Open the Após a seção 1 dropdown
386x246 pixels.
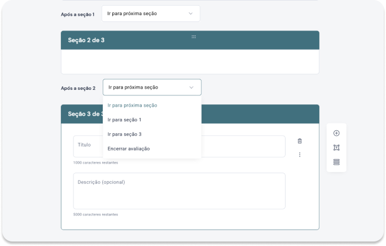150,13
